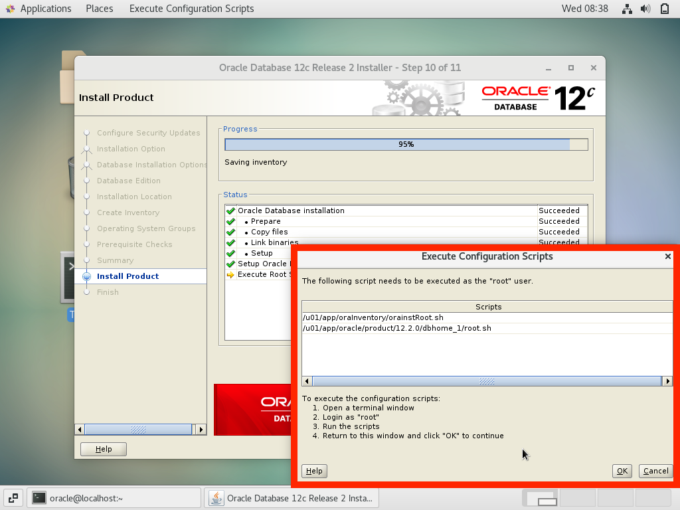This screenshot has width=680, height=510.
Task: Select the orainstRoot.sh script row
Action: (487, 317)
